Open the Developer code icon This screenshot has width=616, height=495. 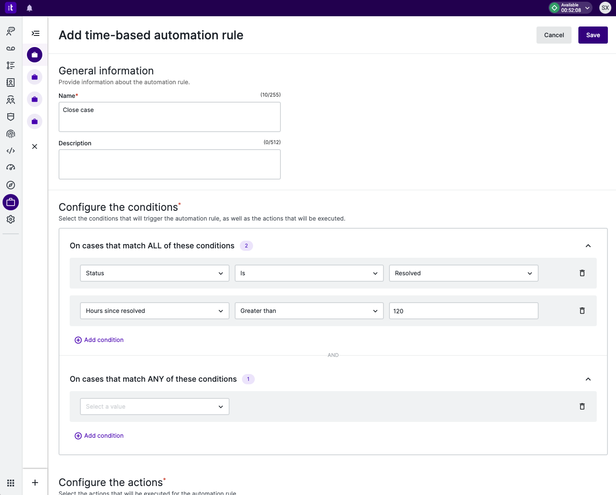(10, 150)
